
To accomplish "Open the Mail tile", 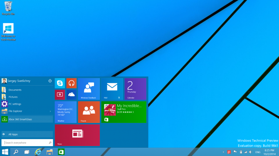I will tap(112, 89).
